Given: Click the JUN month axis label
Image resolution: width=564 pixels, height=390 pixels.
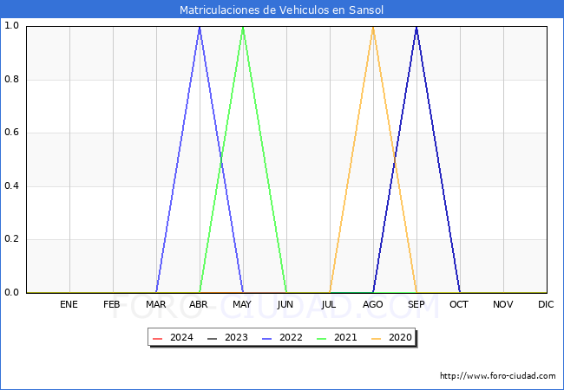Looking at the screenshot, I should tap(285, 304).
